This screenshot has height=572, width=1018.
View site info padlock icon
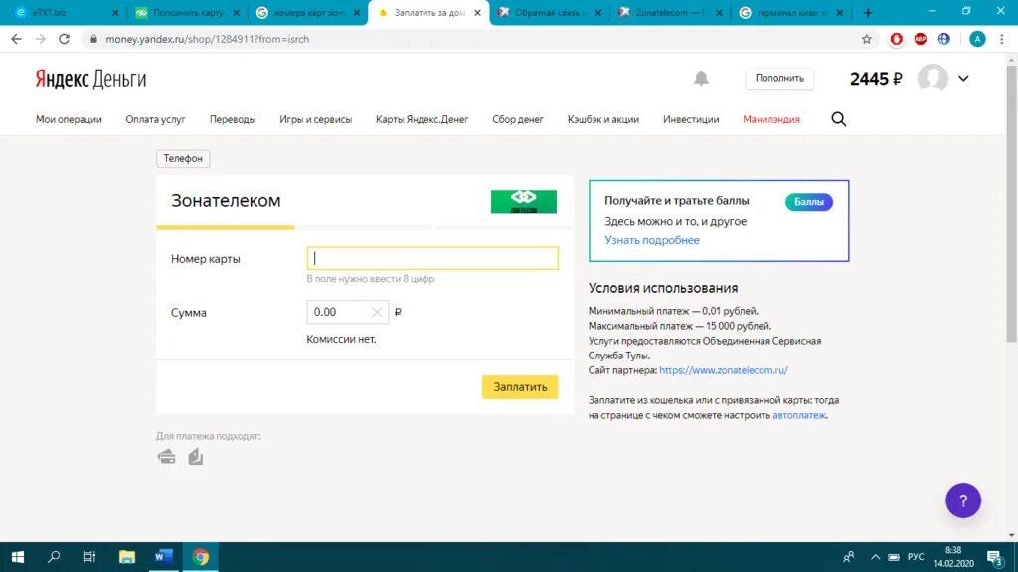coord(94,39)
